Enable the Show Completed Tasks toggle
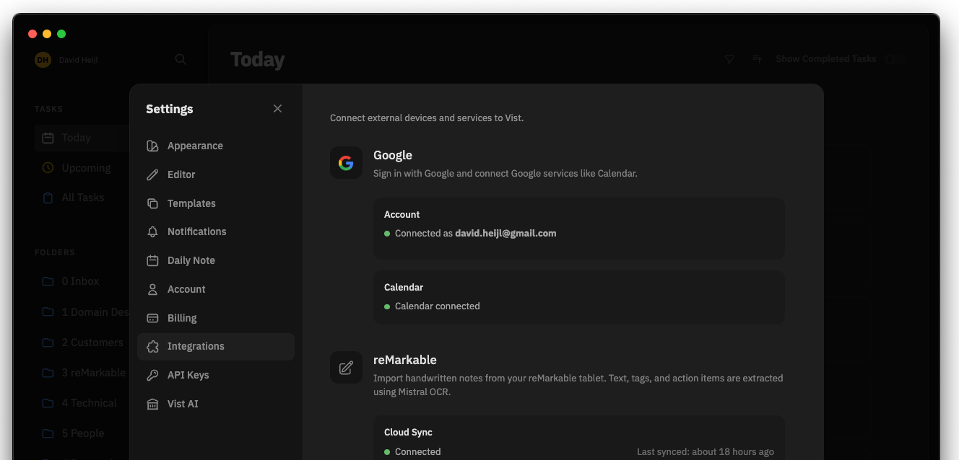The image size is (959, 460). 895,59
